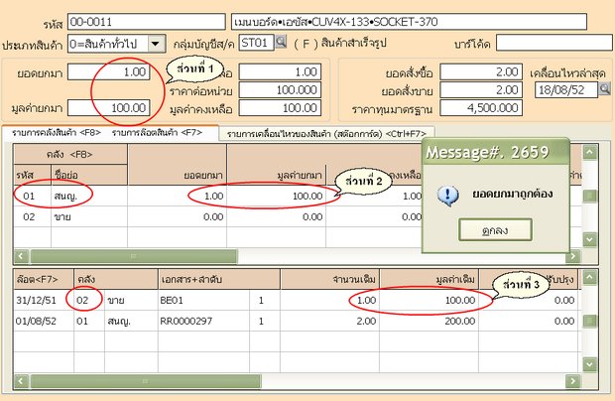Switch to the รายการล็อตสินค้า <F7> tab
The image size is (615, 401).
(x=157, y=132)
